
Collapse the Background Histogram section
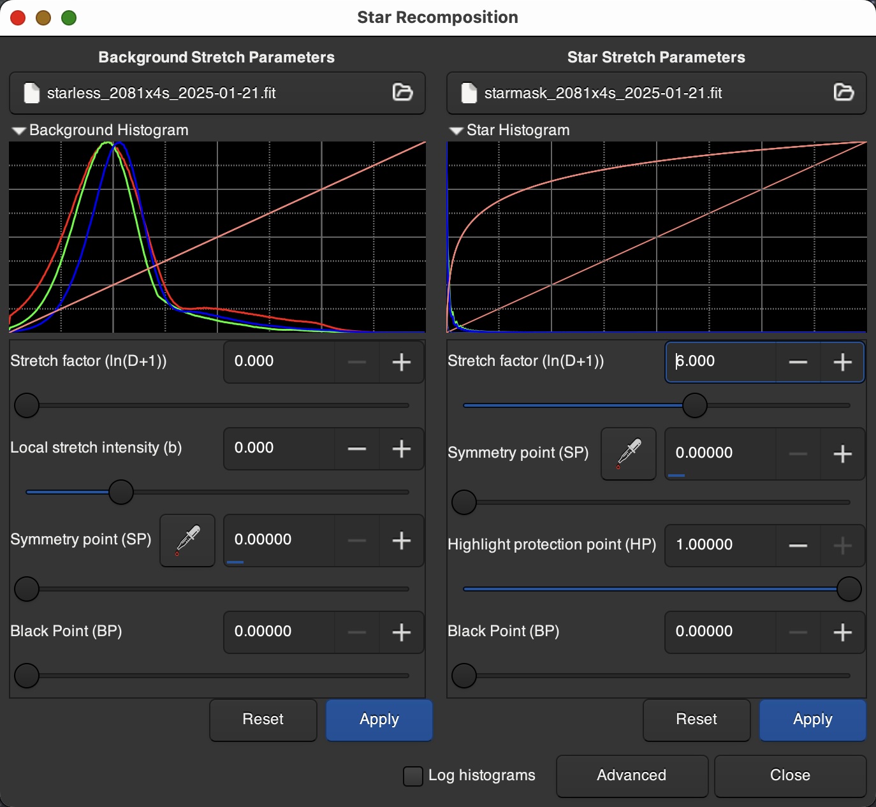(19, 131)
